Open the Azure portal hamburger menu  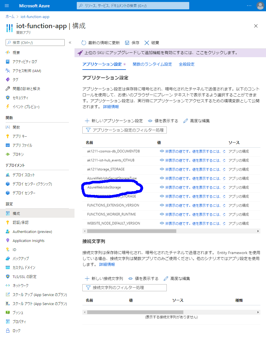pos(7,6)
